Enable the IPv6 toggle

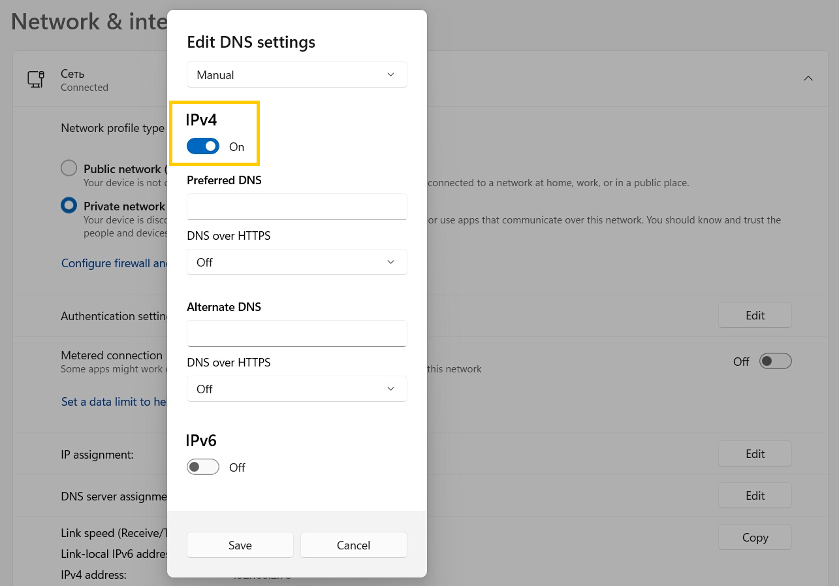pos(203,467)
